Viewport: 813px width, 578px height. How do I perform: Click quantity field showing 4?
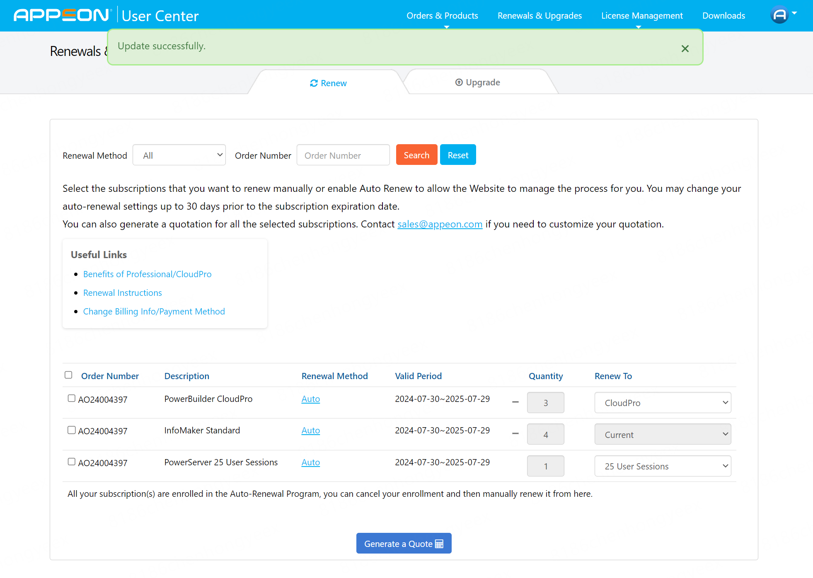pos(545,434)
